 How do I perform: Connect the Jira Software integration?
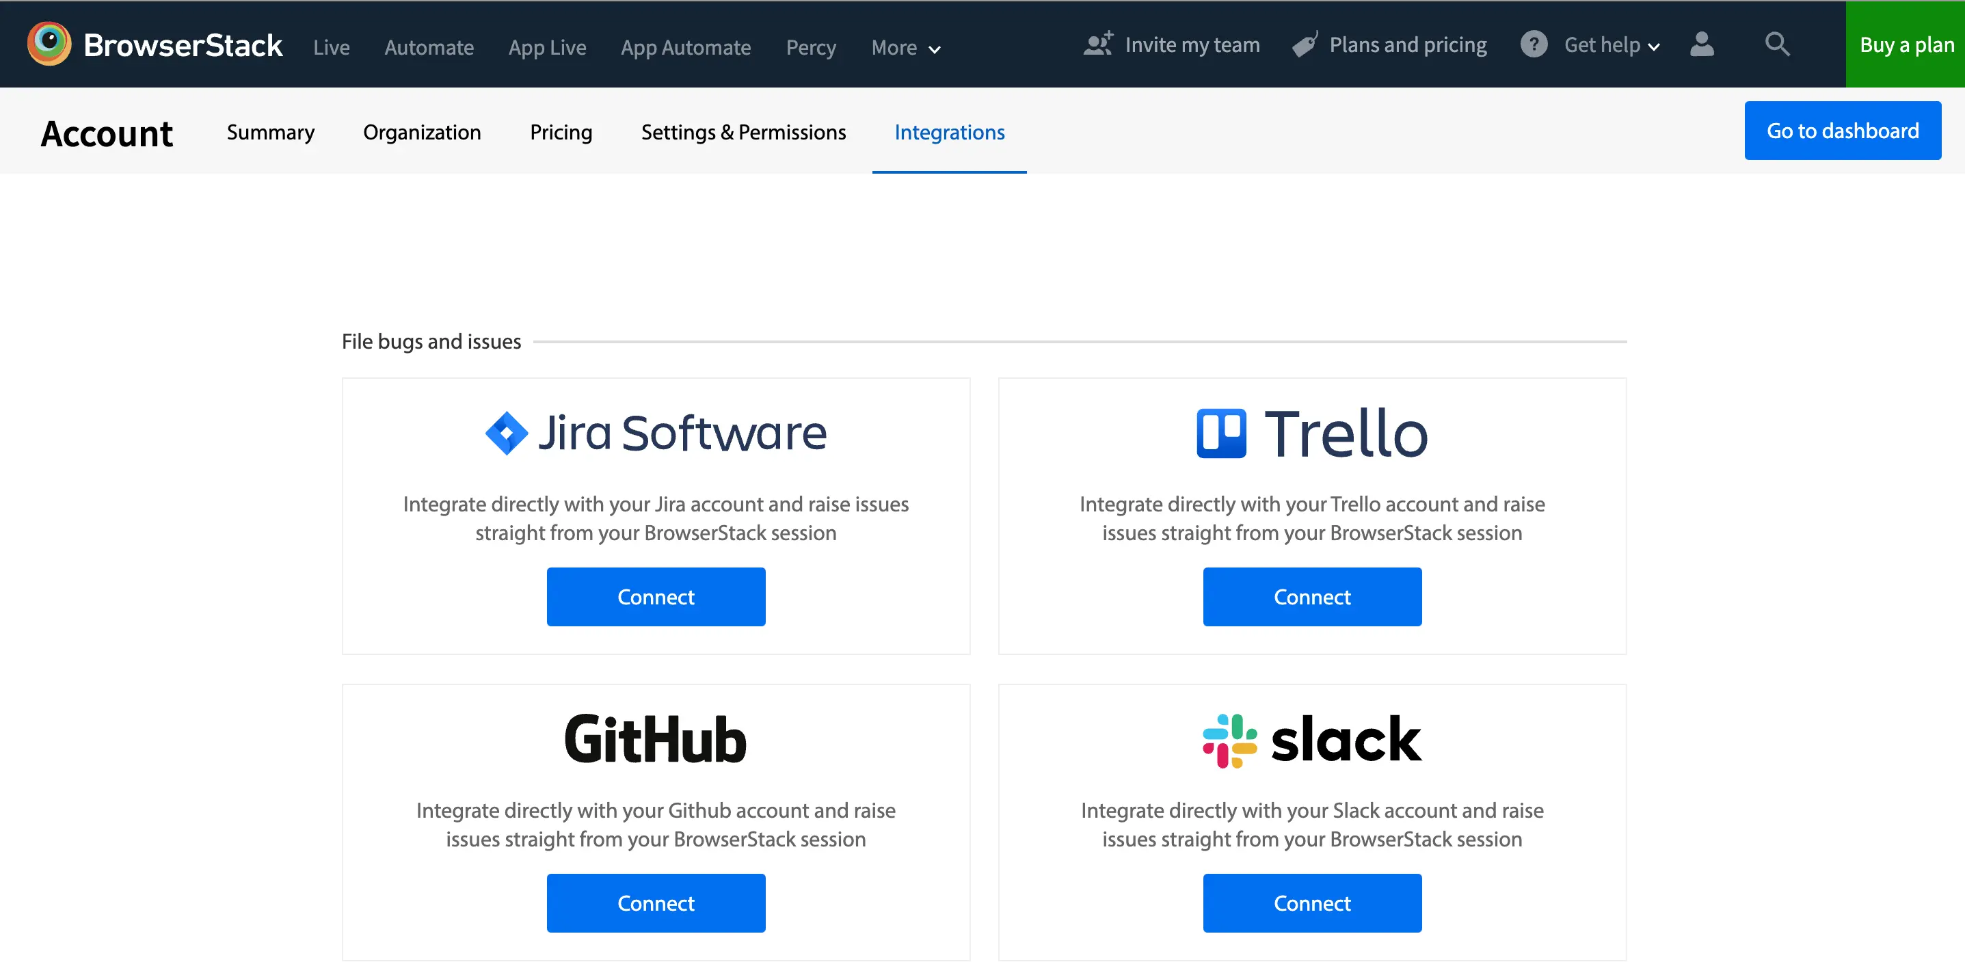(x=655, y=597)
